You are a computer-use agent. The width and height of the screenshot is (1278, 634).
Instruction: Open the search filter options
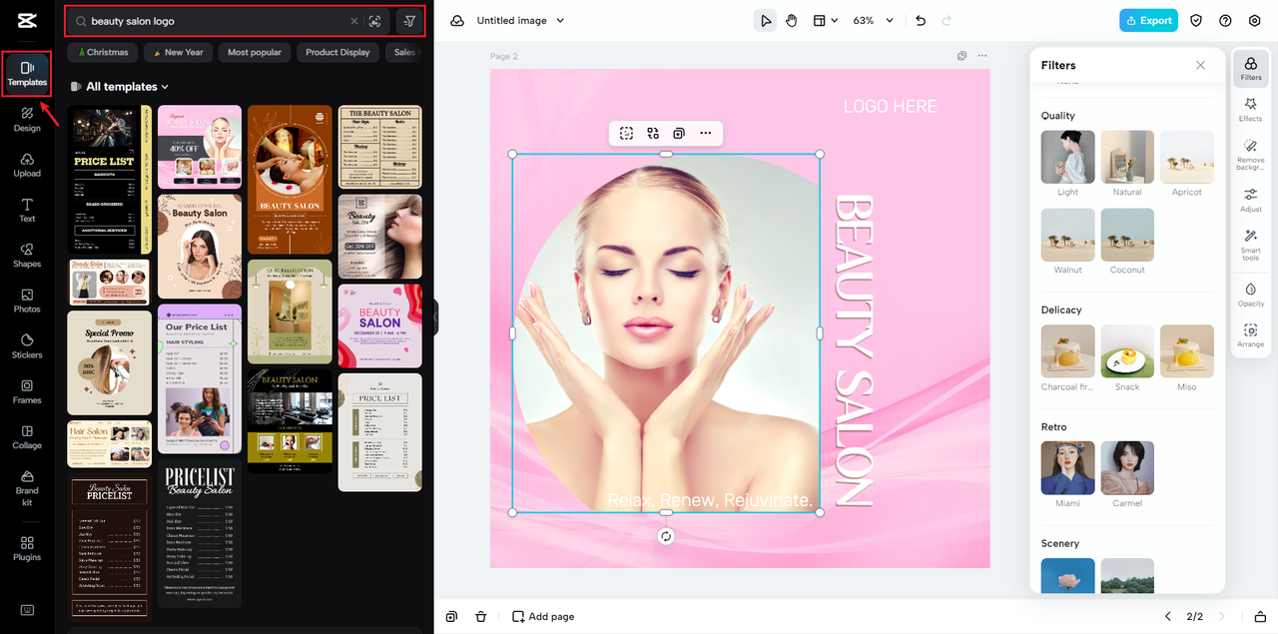point(409,21)
